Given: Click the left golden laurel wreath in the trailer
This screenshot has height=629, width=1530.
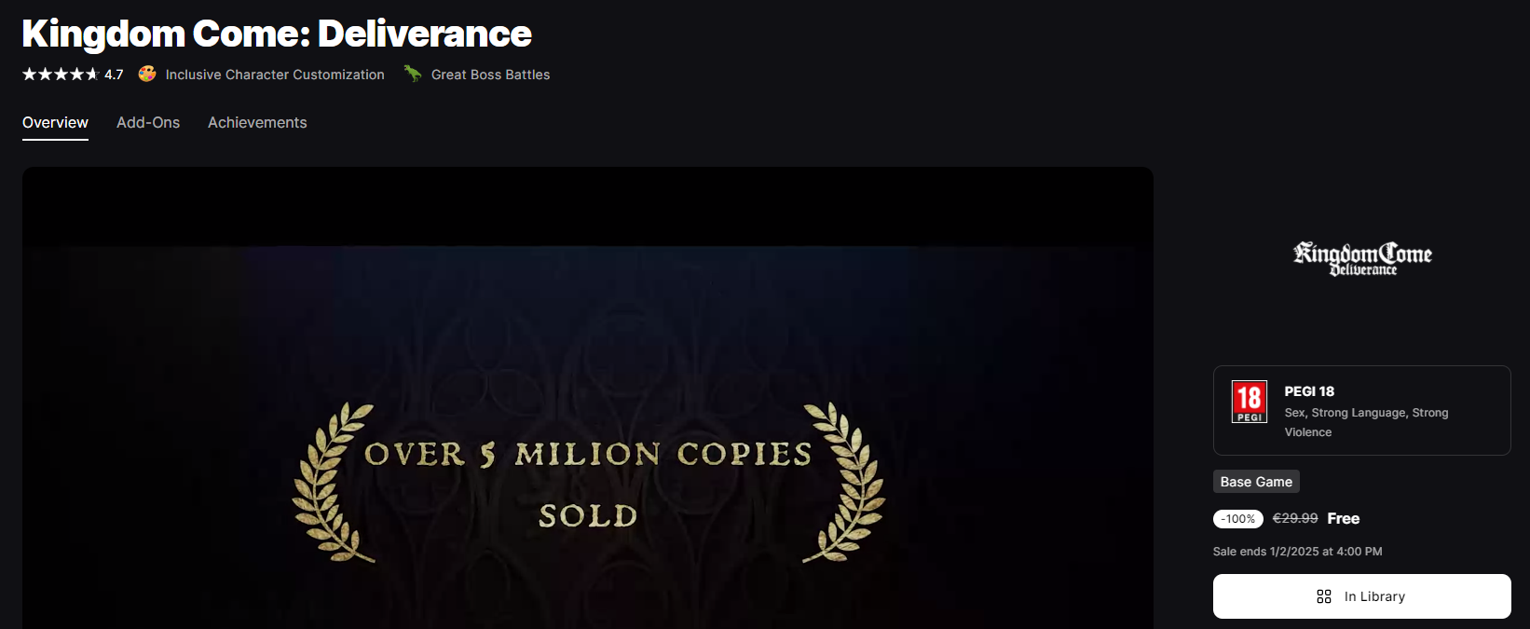Looking at the screenshot, I should point(331,482).
